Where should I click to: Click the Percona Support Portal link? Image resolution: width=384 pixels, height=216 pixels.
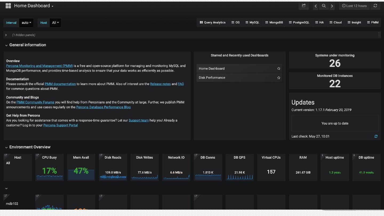tap(61, 125)
